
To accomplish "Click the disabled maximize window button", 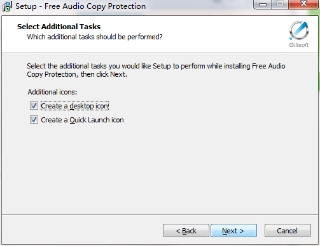I will click(x=280, y=4).
